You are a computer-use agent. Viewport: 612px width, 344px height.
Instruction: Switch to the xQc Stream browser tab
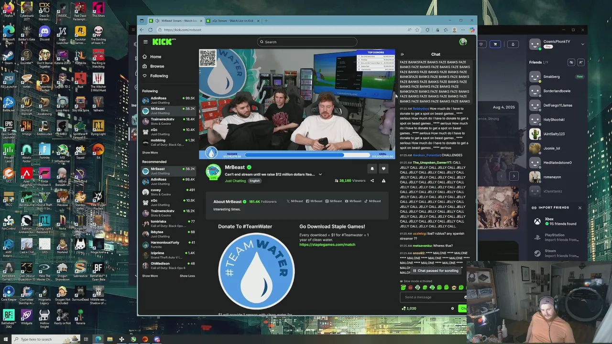click(x=233, y=21)
